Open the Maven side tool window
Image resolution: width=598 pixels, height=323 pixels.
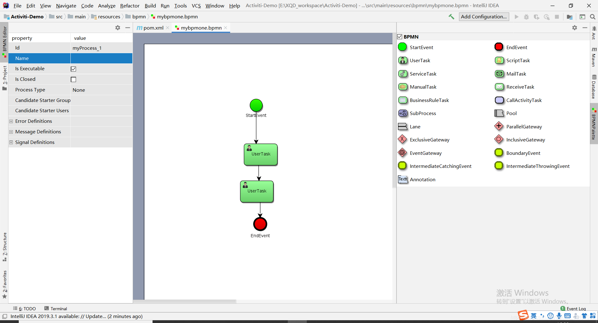click(x=594, y=57)
